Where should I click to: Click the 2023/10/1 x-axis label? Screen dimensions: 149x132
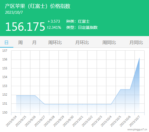tap(78, 121)
